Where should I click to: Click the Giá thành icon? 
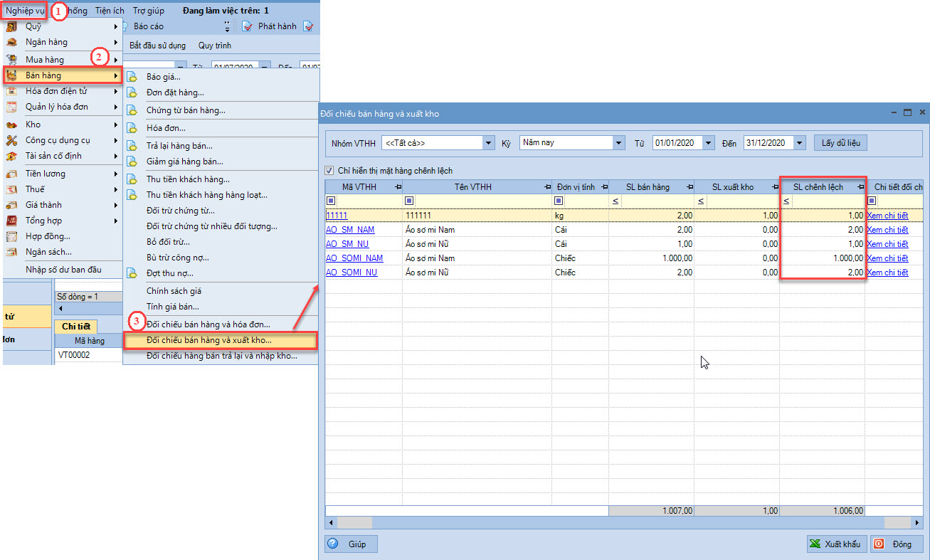(11, 205)
